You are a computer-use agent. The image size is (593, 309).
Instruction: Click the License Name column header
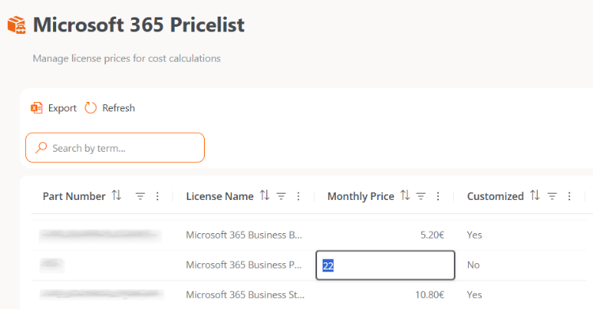coord(220,196)
